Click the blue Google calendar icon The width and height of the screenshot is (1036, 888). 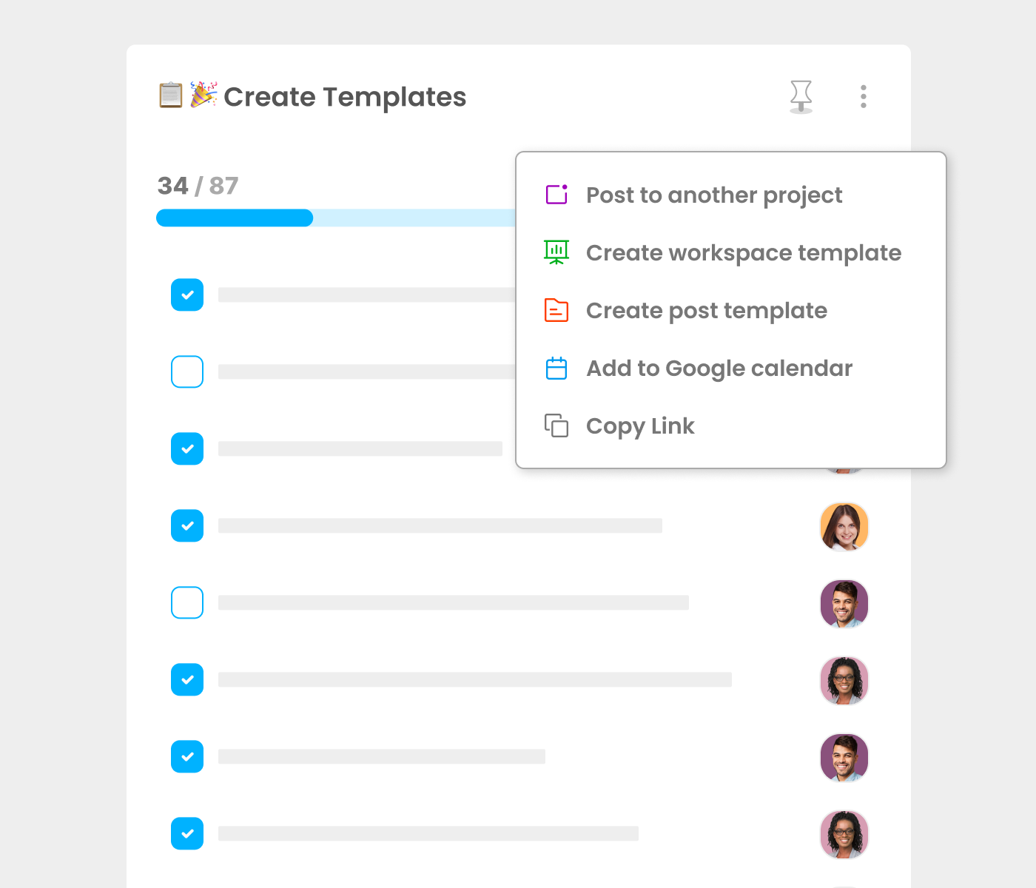point(556,368)
